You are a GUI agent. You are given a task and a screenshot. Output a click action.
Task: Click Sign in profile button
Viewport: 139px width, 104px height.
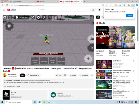tap(4, 2)
